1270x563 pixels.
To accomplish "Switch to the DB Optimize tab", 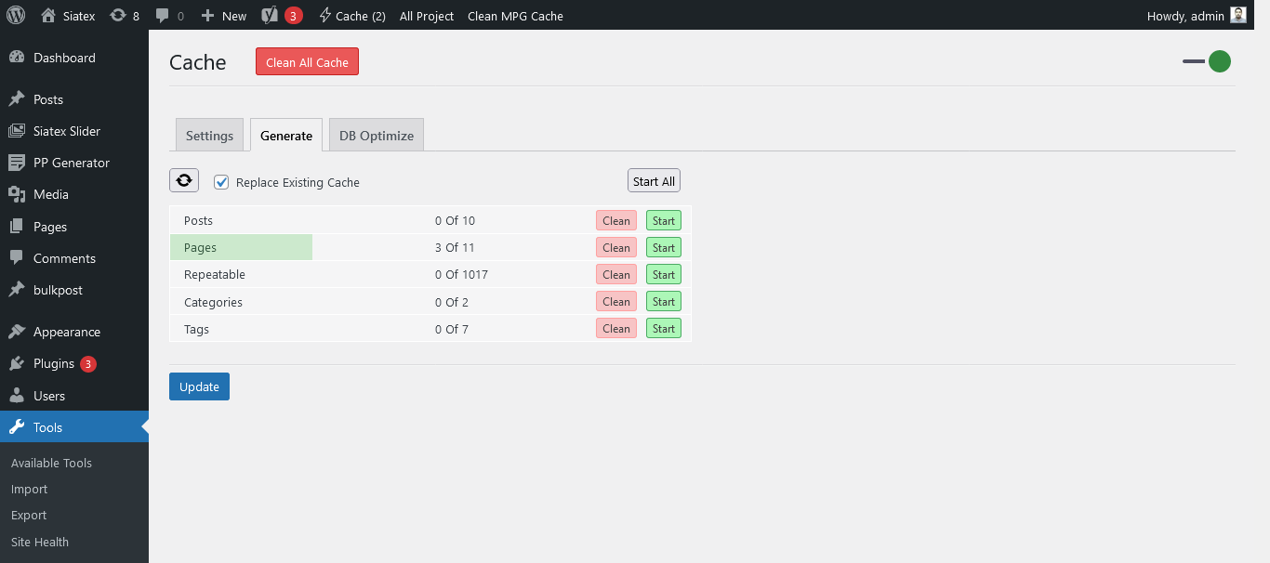I will click(376, 135).
